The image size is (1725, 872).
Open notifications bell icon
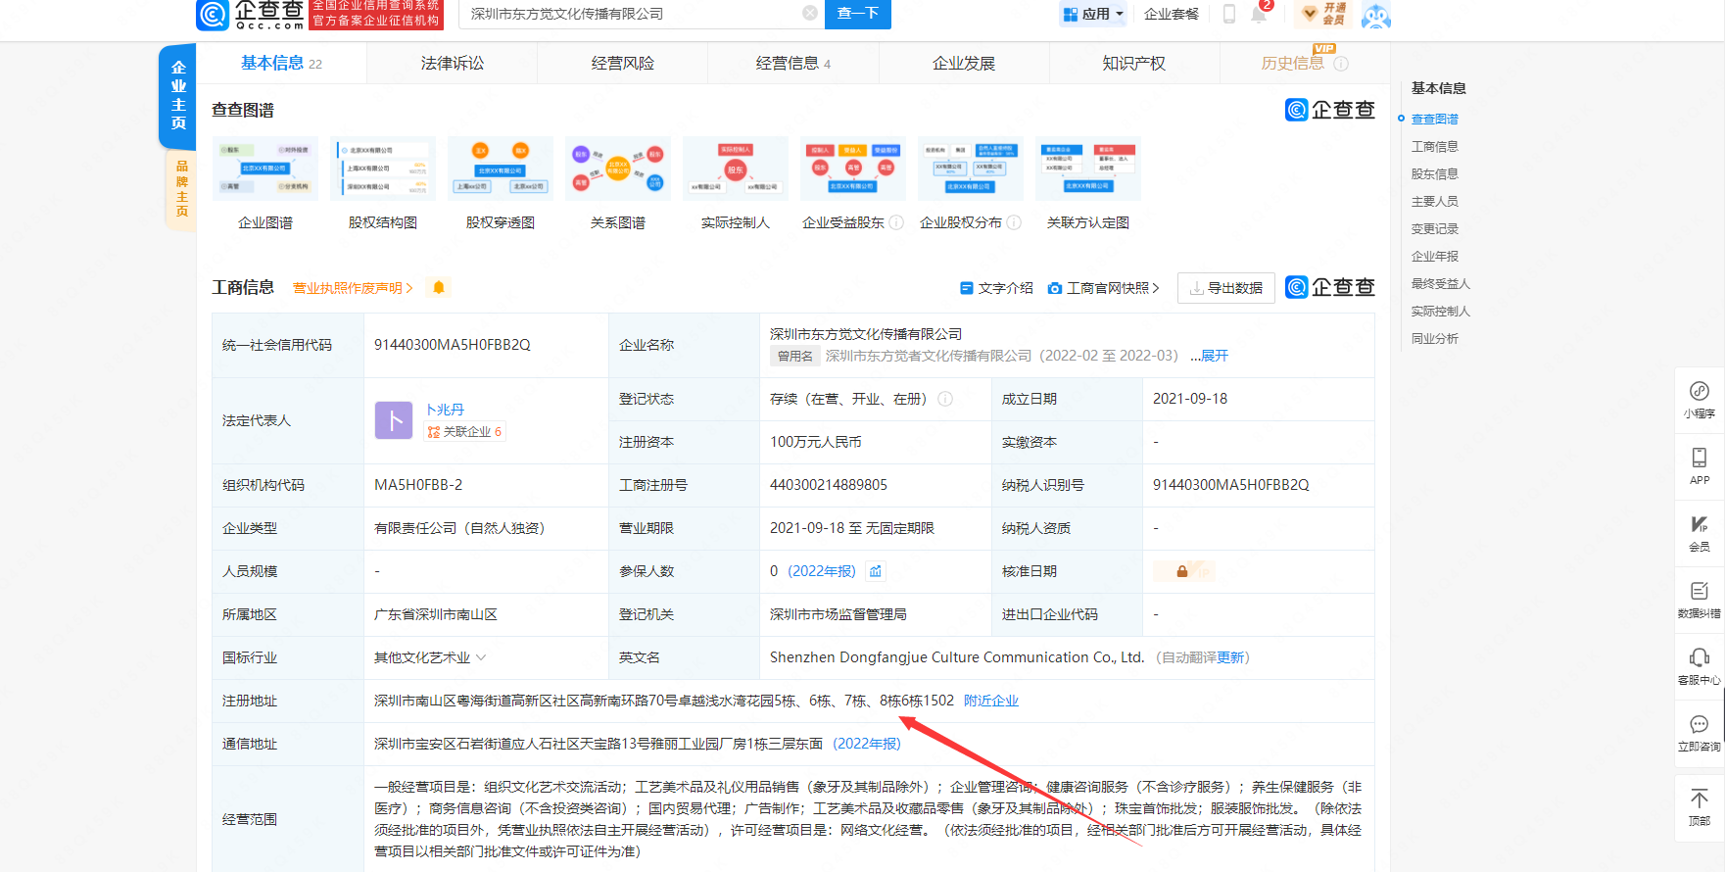click(1260, 14)
